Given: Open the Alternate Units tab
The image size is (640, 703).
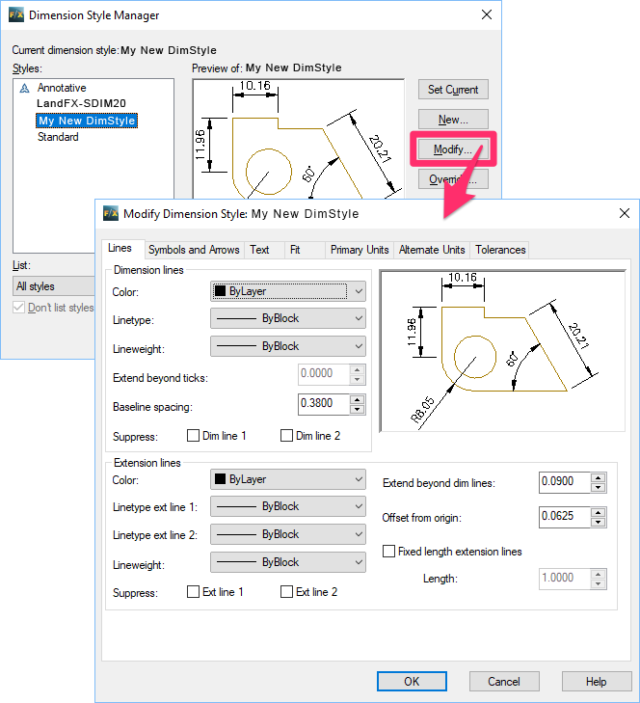Looking at the screenshot, I should pos(432,250).
